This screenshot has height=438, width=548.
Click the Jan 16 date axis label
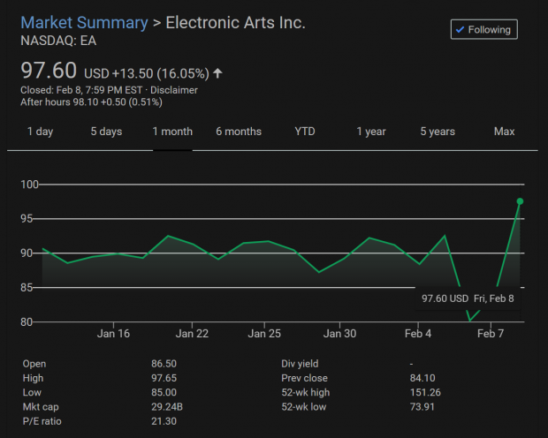coord(113,334)
